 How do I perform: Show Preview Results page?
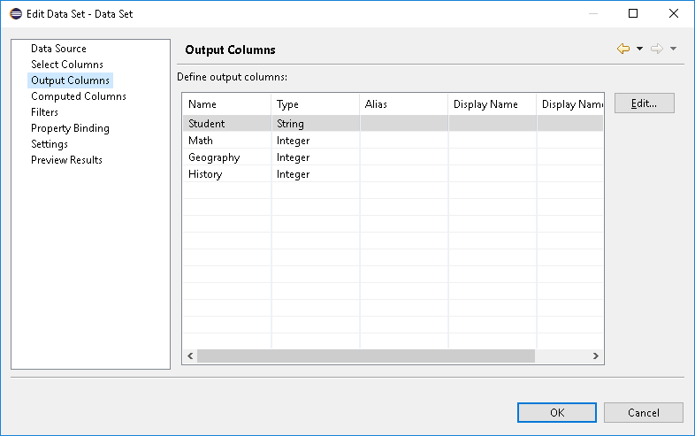[x=66, y=160]
